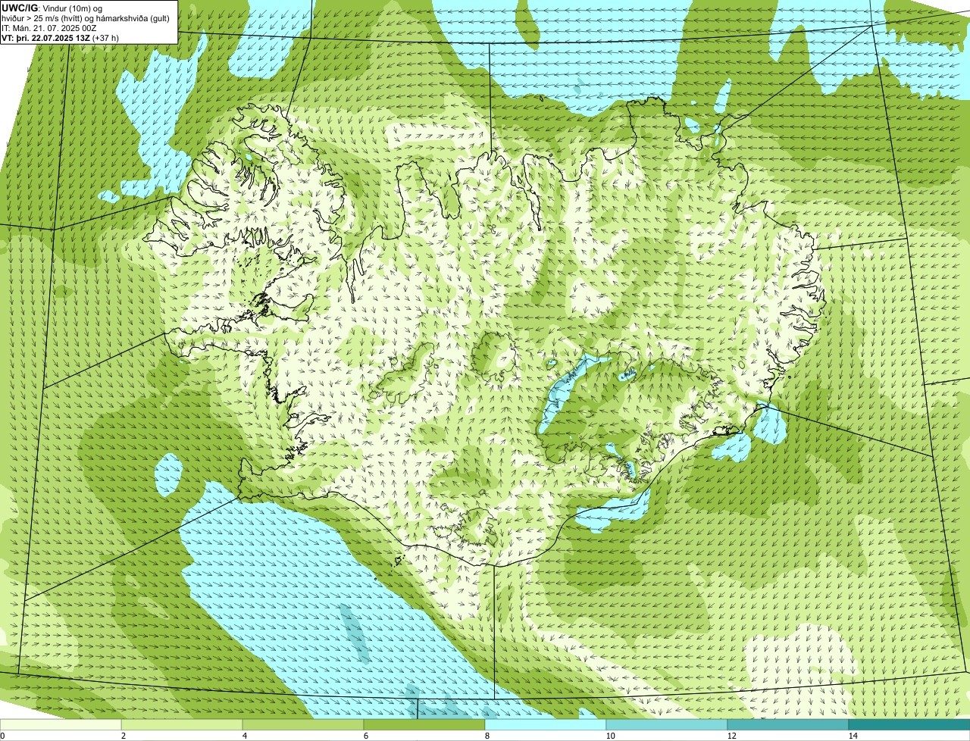Click the 2–4 m/s pale green legend swatch
Image resolution: width=970 pixels, height=741 pixels.
pyautogui.click(x=183, y=724)
